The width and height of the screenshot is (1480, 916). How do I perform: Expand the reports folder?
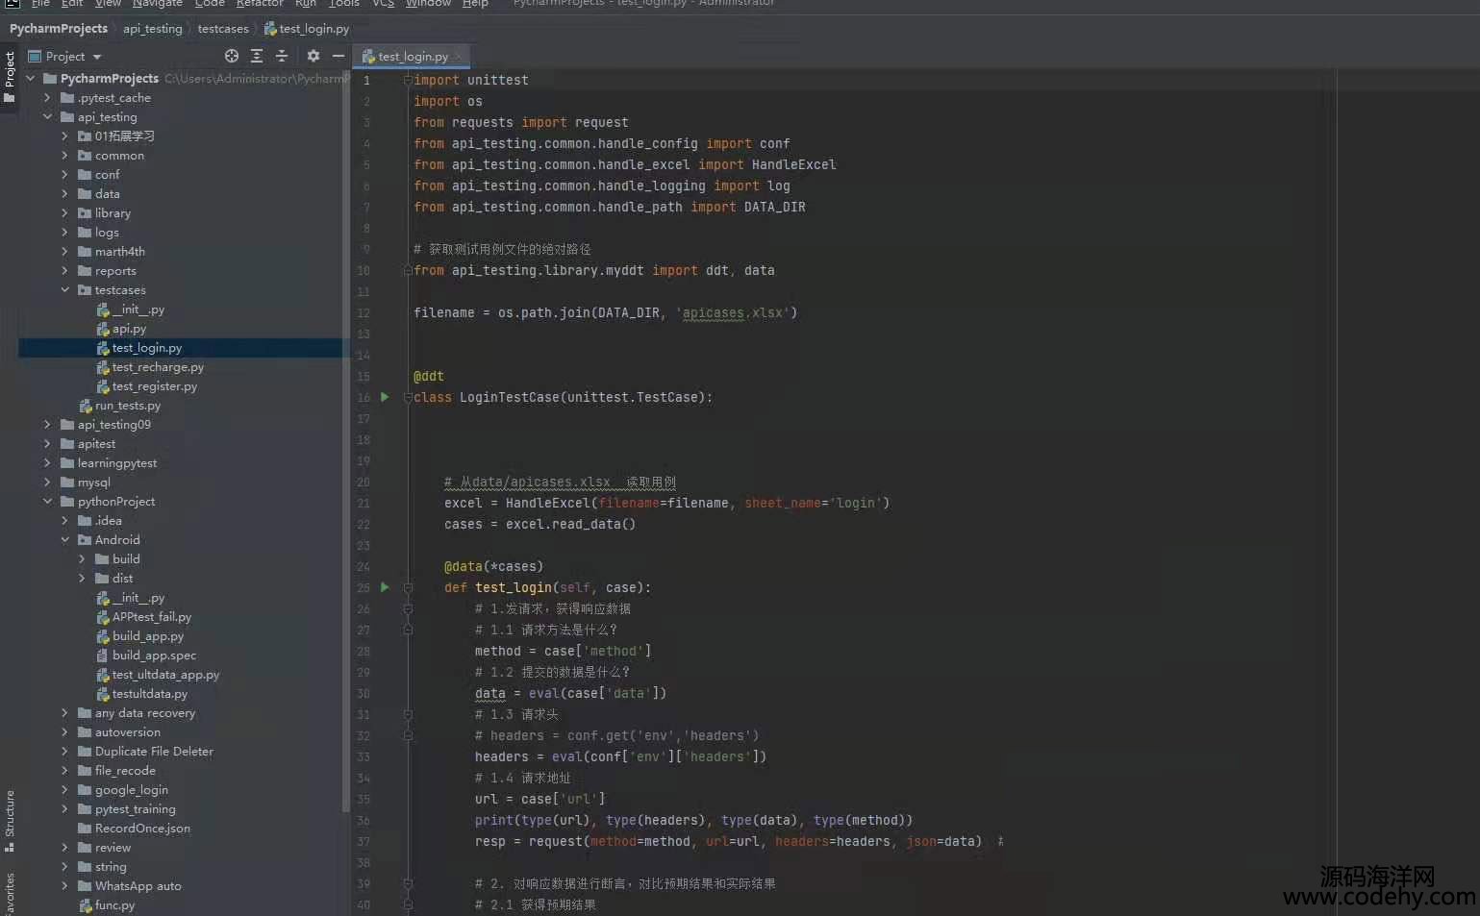click(64, 271)
